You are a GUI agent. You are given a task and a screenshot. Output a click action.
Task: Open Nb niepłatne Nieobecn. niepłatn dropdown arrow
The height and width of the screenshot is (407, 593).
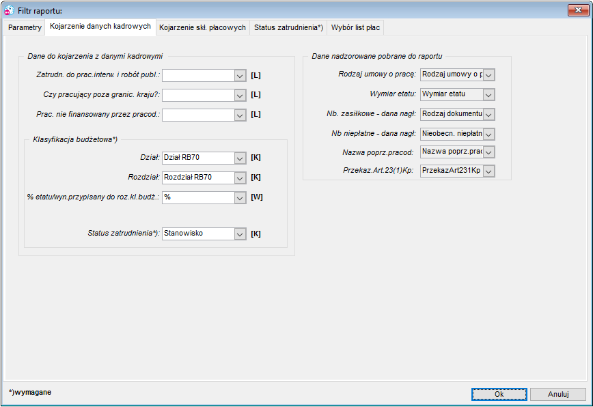pyautogui.click(x=488, y=134)
